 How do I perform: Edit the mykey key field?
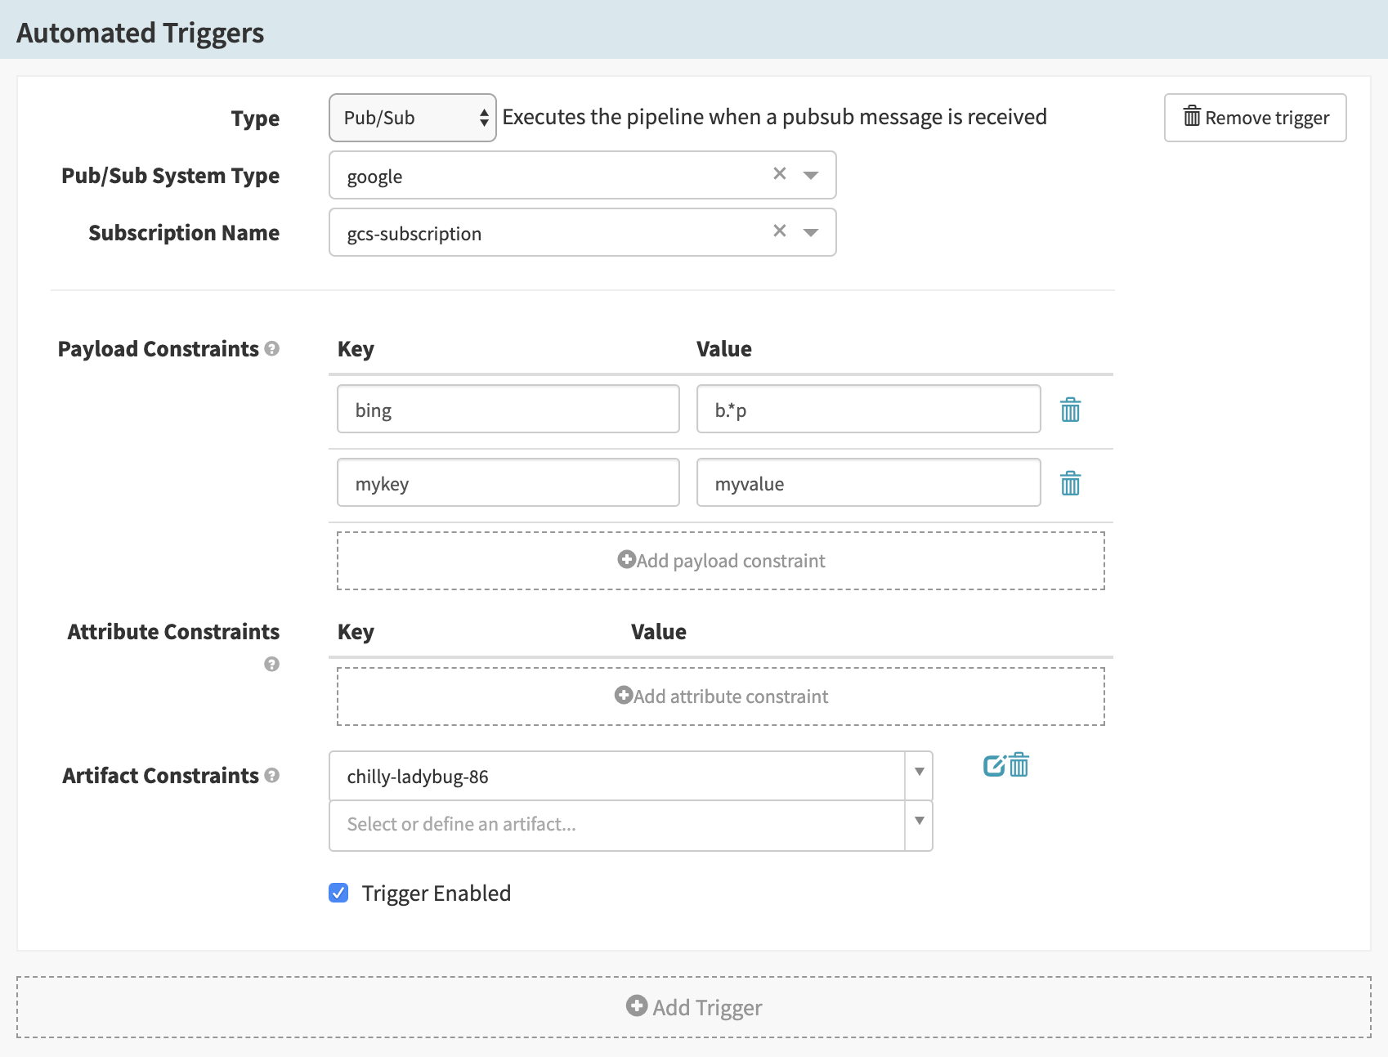point(508,482)
